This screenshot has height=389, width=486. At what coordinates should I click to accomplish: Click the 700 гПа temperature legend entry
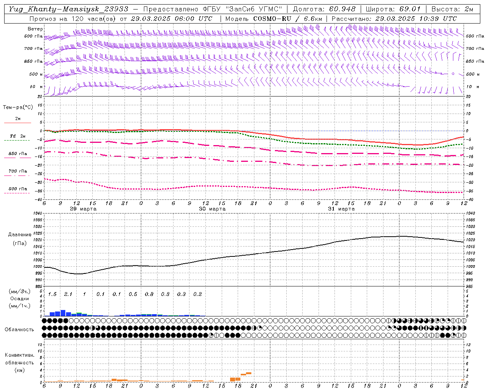point(18,171)
